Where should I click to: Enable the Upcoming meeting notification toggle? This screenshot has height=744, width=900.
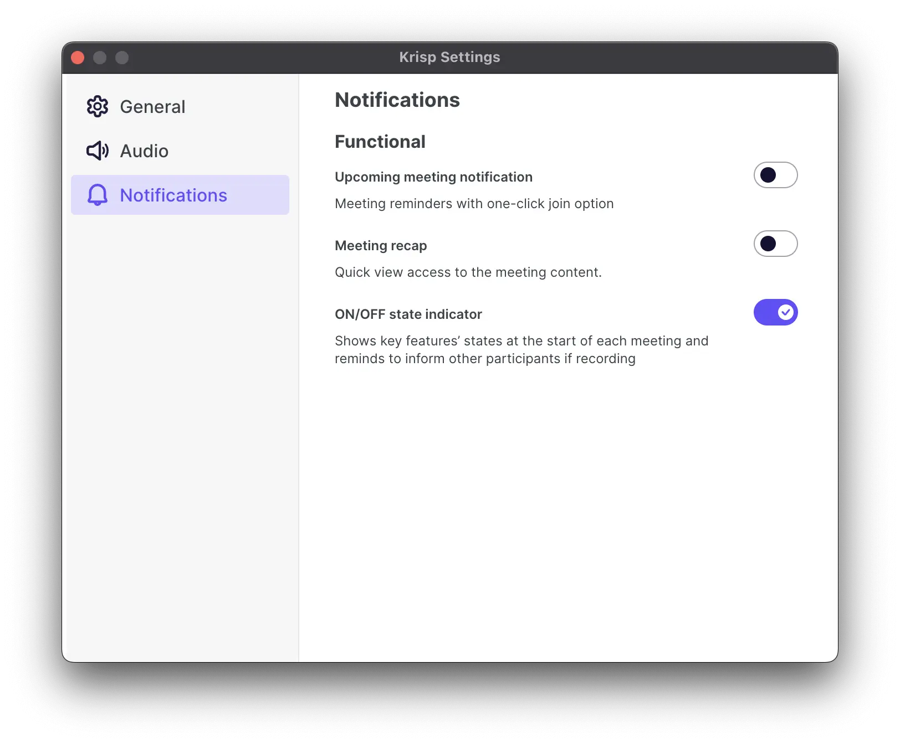775,175
